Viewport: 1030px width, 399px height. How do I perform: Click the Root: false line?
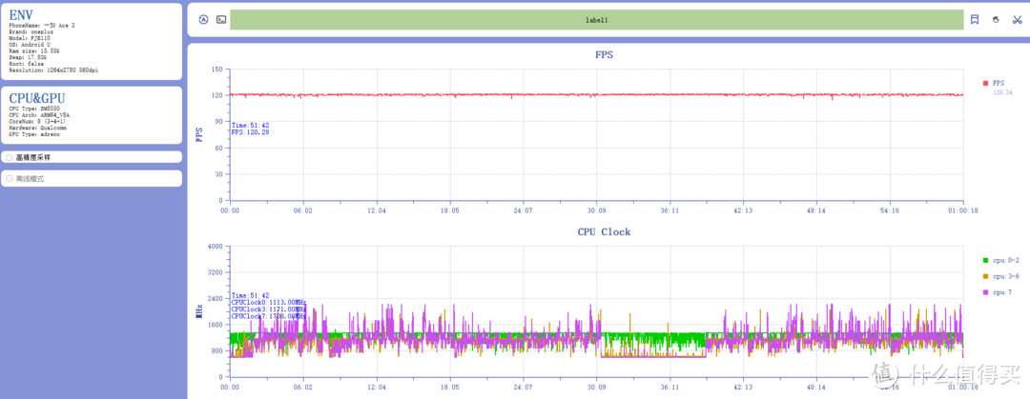click(x=27, y=64)
